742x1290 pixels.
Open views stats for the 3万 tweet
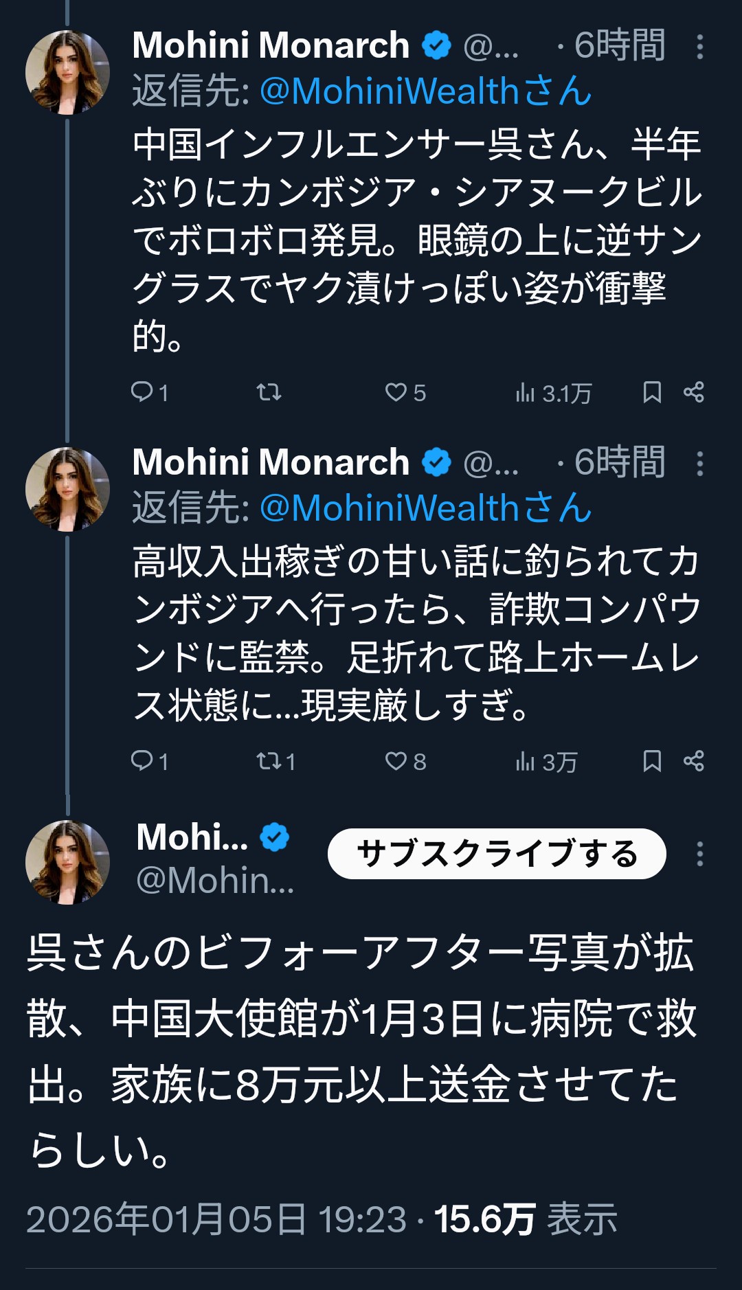pyautogui.click(x=546, y=762)
